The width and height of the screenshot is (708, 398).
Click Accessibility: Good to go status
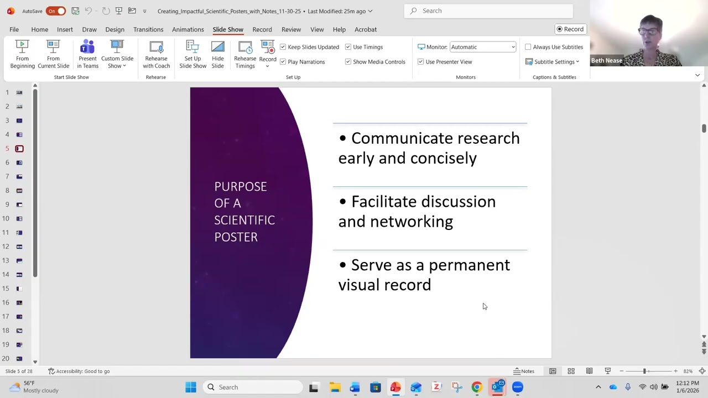79,371
